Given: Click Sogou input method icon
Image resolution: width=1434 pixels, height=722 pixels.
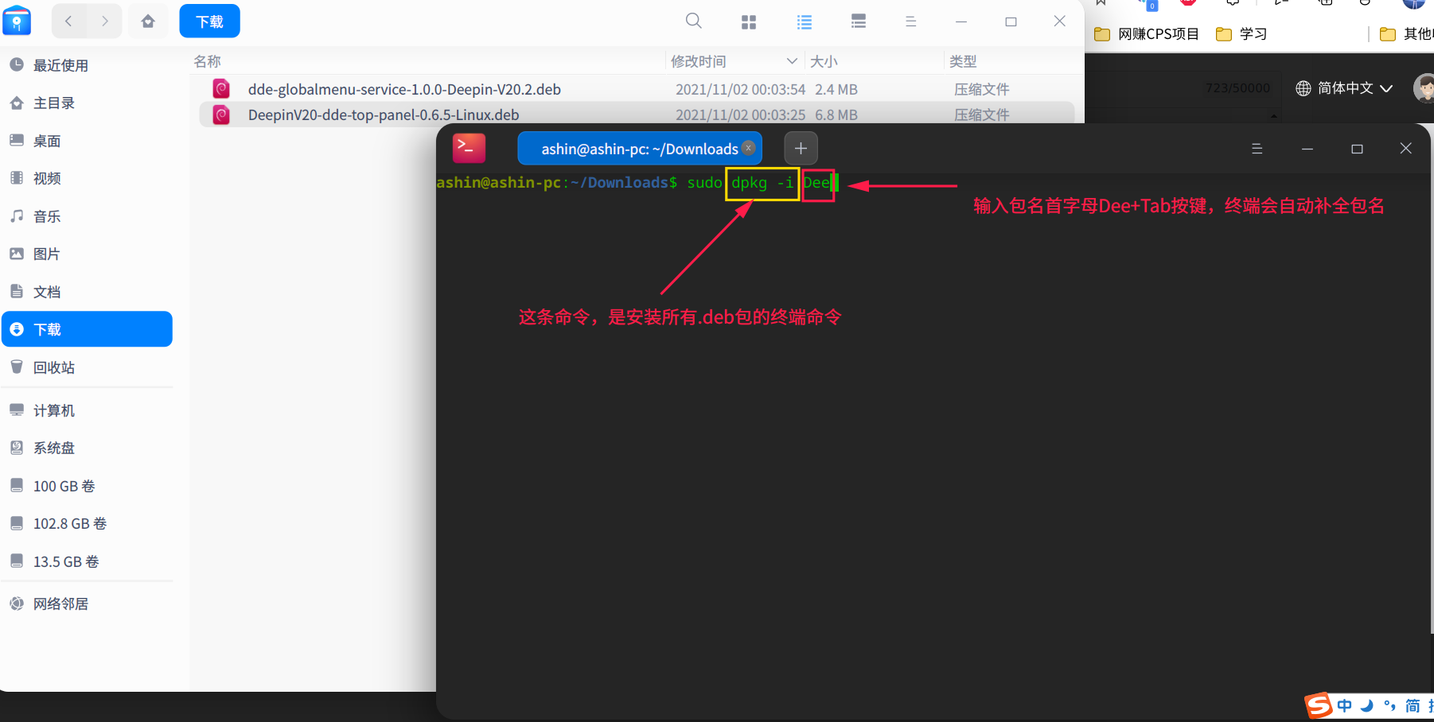Looking at the screenshot, I should tap(1319, 705).
